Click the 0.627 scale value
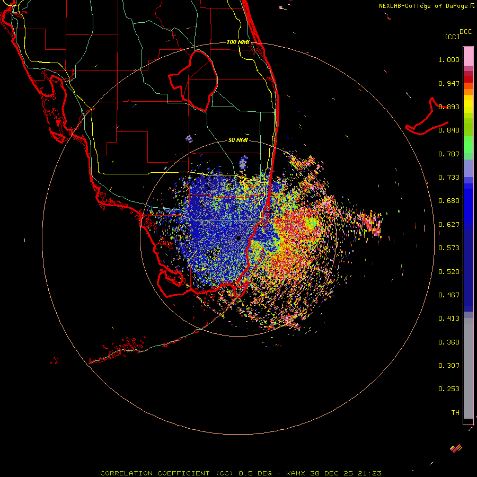The height and width of the screenshot is (477, 477). tap(449, 225)
